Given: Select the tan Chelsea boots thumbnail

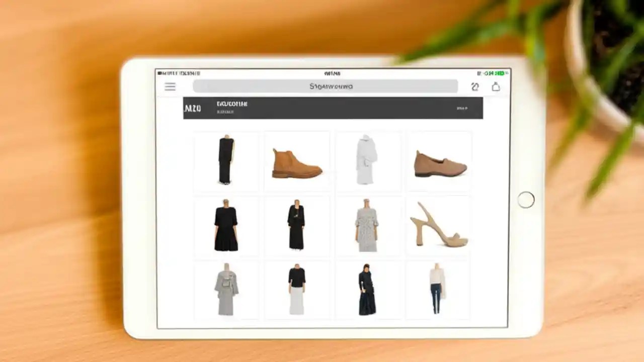Looking at the screenshot, I should [297, 160].
